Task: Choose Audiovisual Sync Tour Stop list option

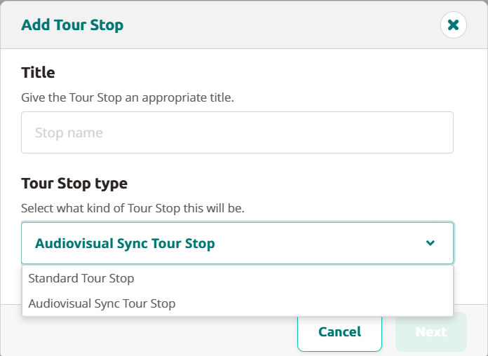Action: click(102, 303)
